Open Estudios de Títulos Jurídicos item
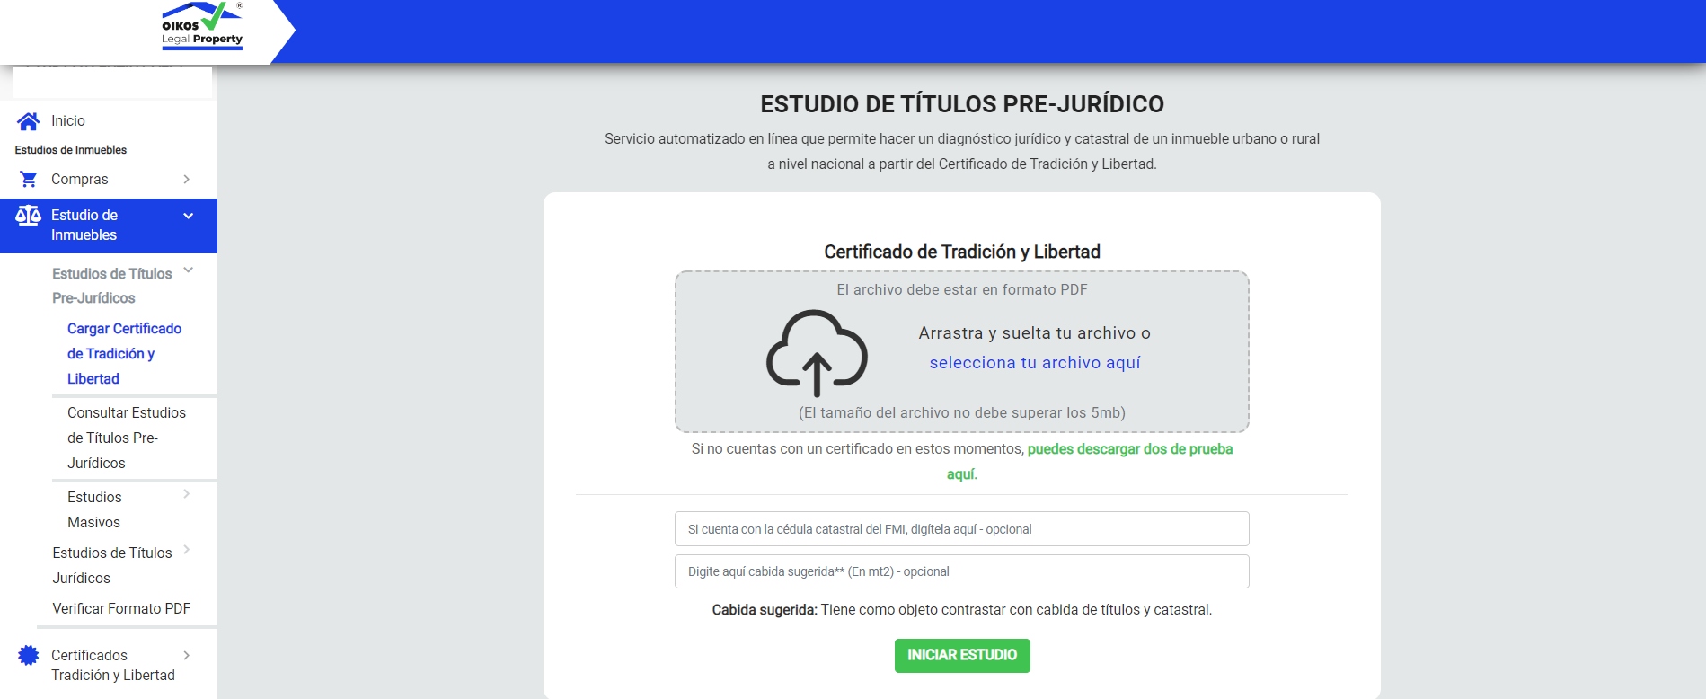 tap(112, 566)
